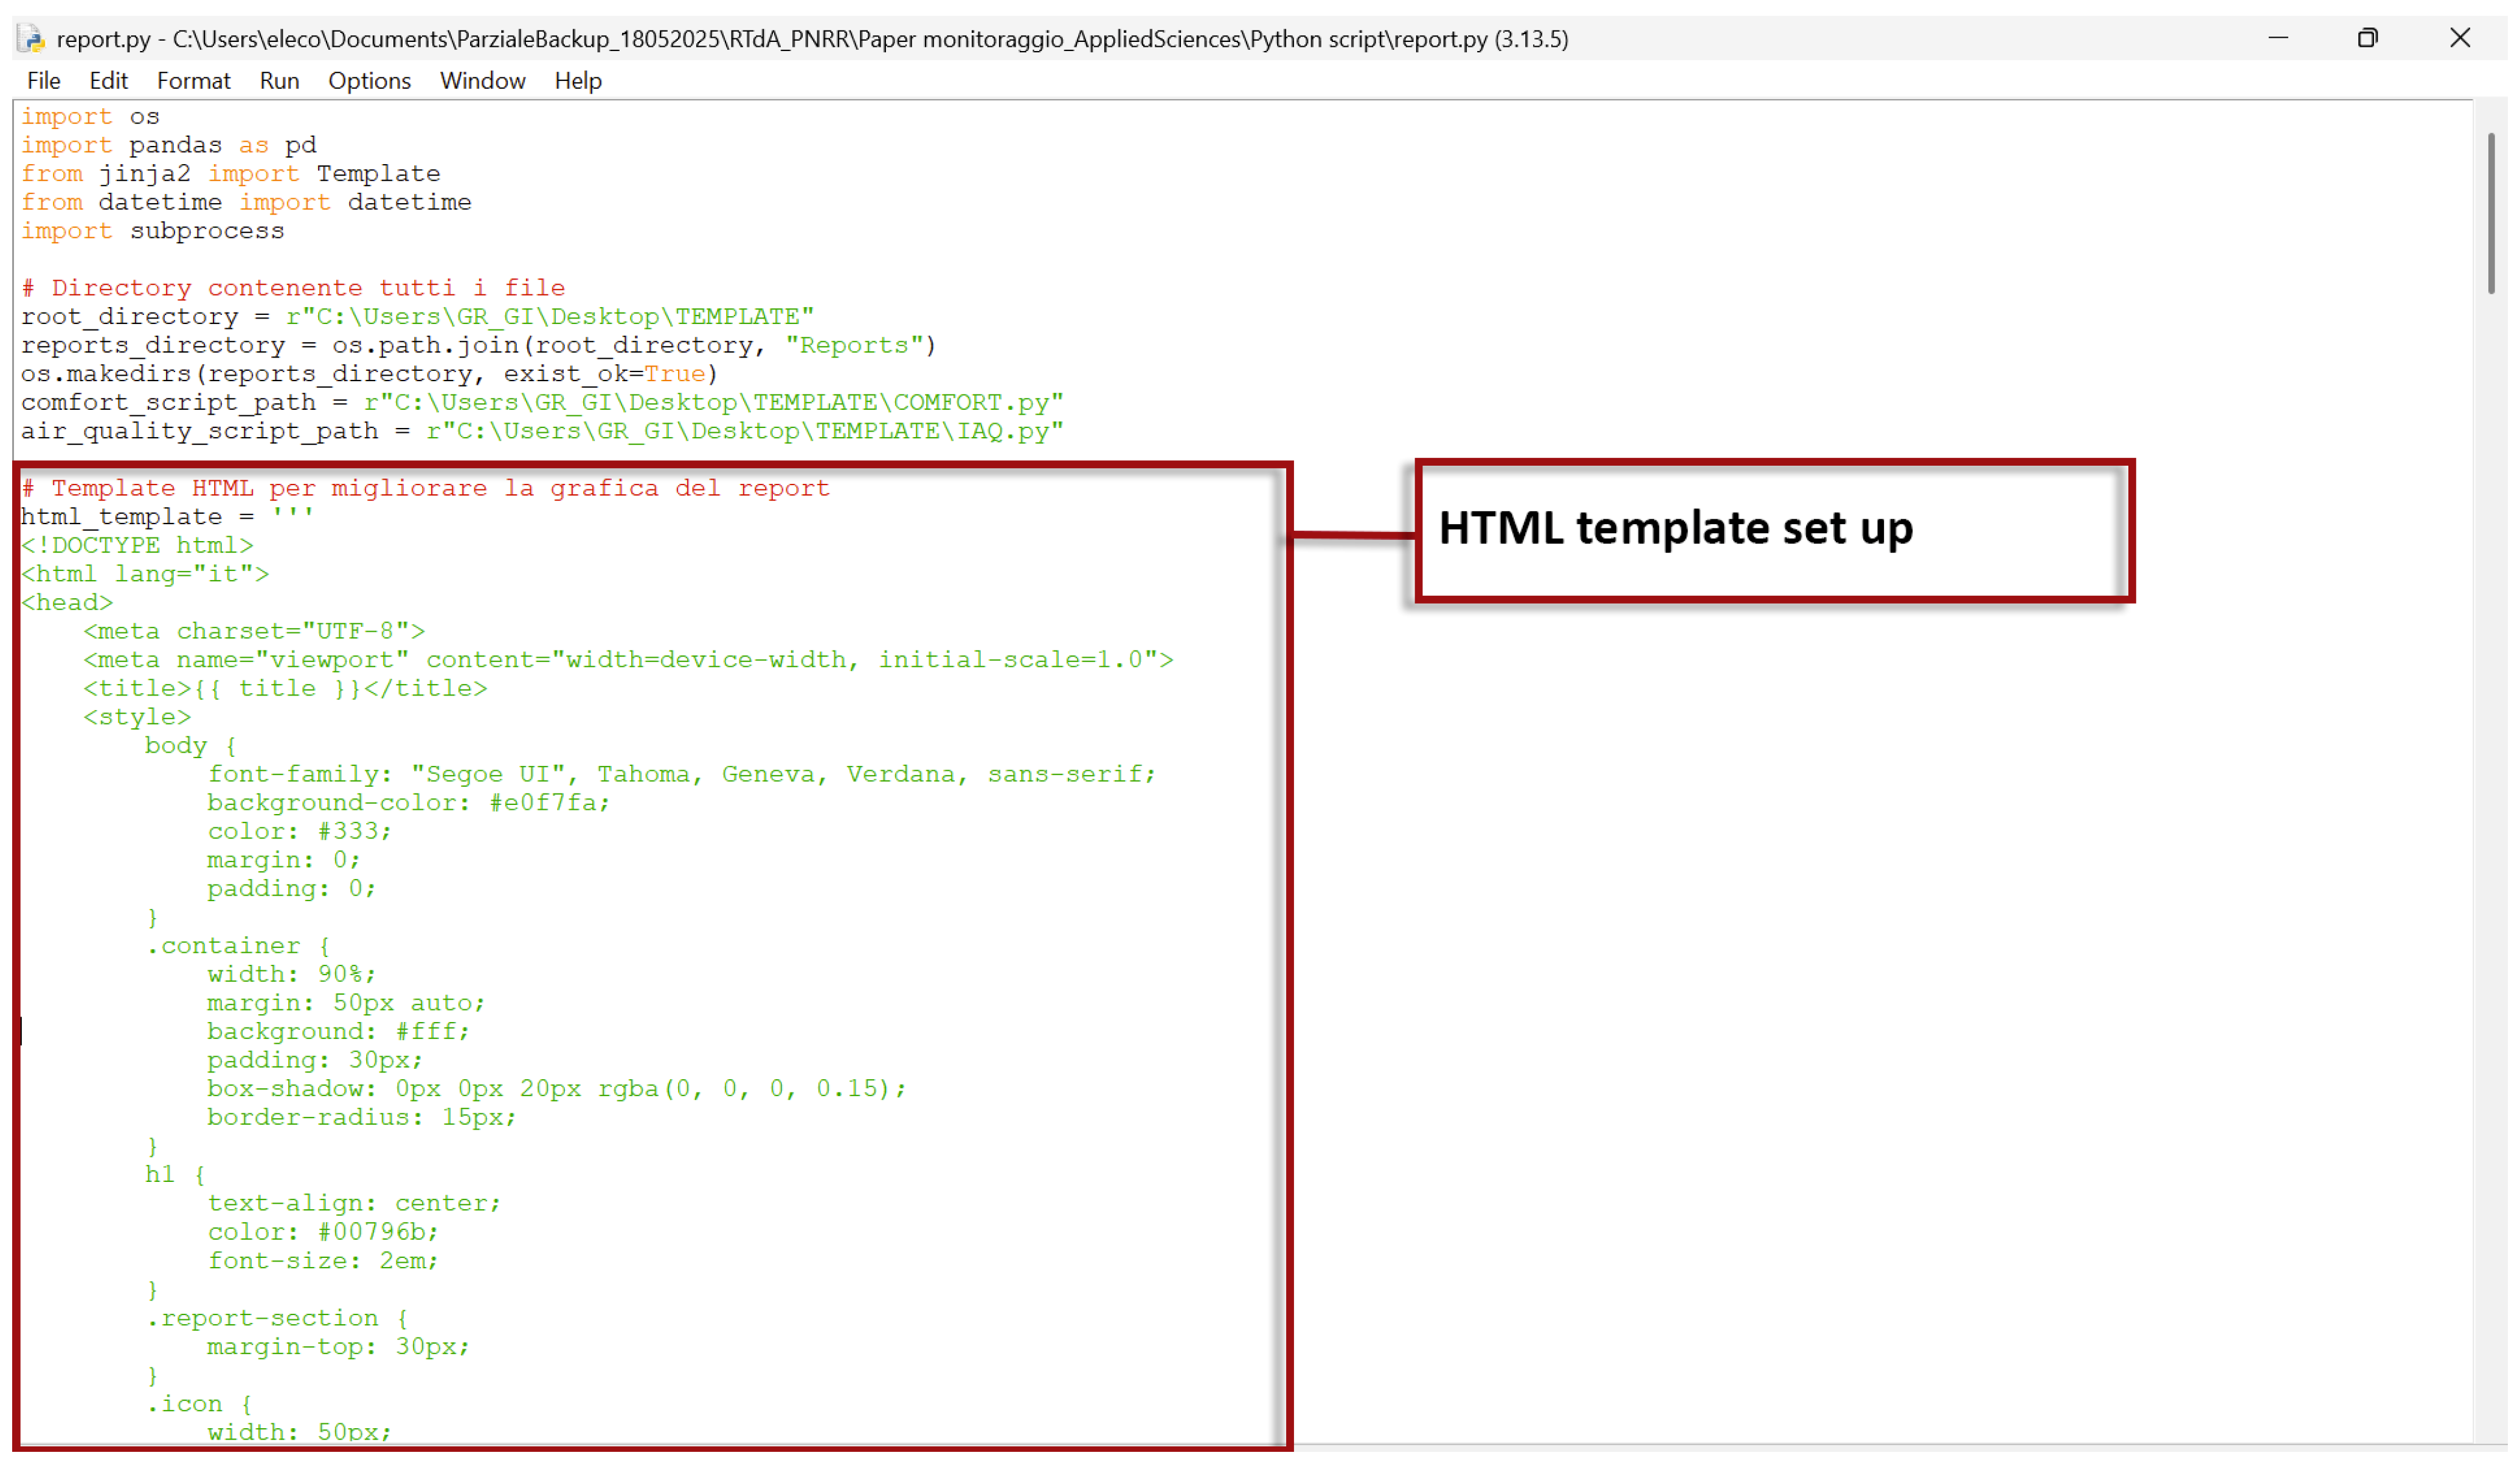
Task: Click the '.container {' selector line
Action: click(x=238, y=947)
